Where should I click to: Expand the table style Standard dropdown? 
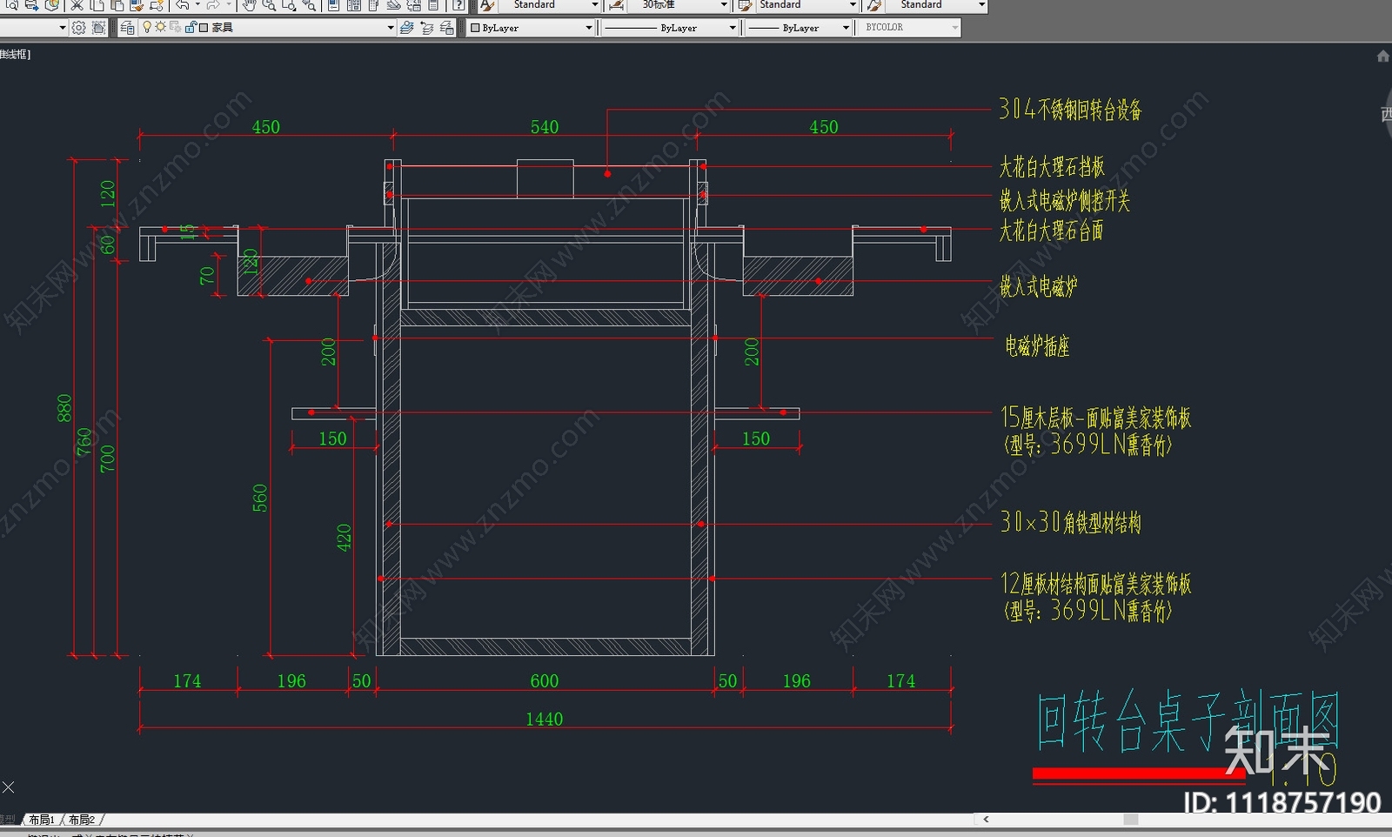click(x=853, y=5)
